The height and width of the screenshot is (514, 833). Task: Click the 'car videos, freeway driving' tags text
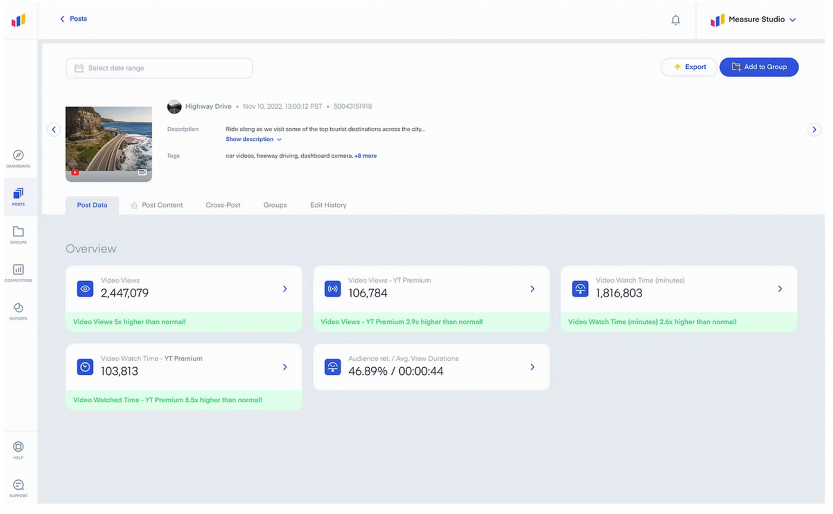click(x=289, y=156)
